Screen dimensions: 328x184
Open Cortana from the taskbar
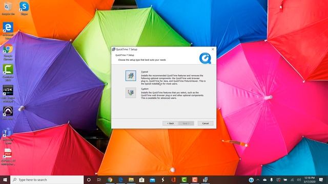(89, 179)
